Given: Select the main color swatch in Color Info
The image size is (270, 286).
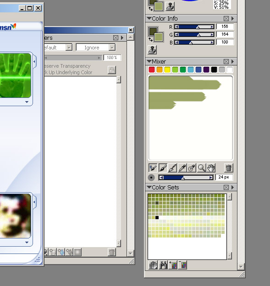Looking at the screenshot, I should tap(153, 32).
